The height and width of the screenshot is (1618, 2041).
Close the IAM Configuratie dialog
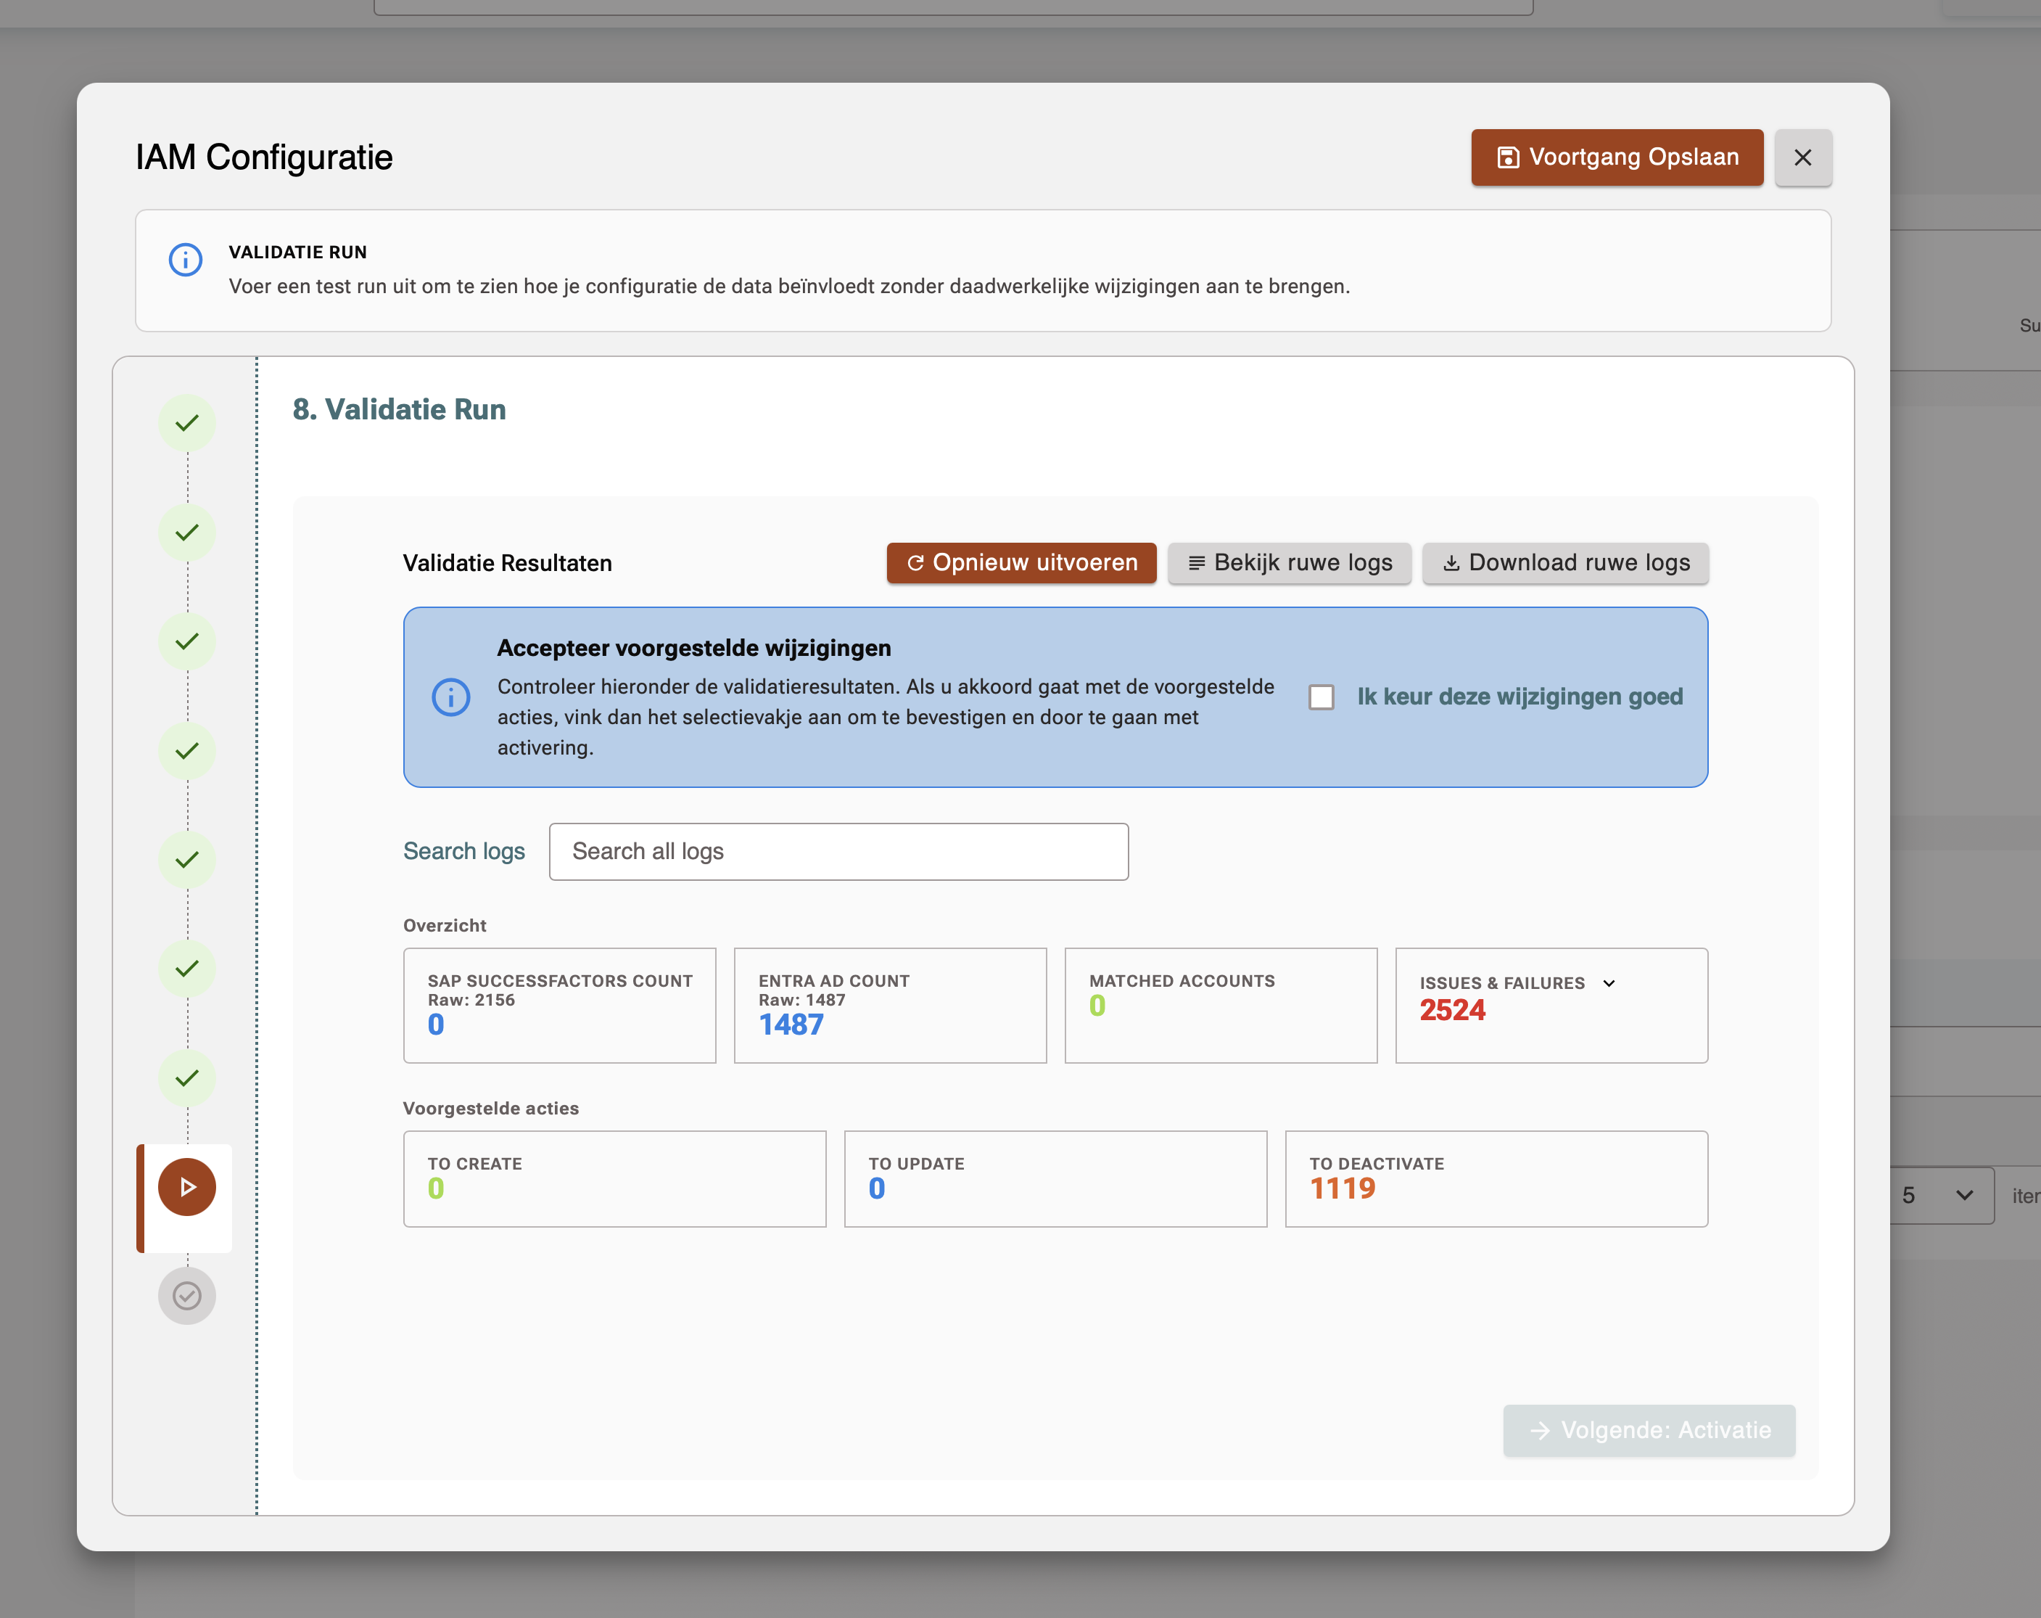pos(1802,158)
